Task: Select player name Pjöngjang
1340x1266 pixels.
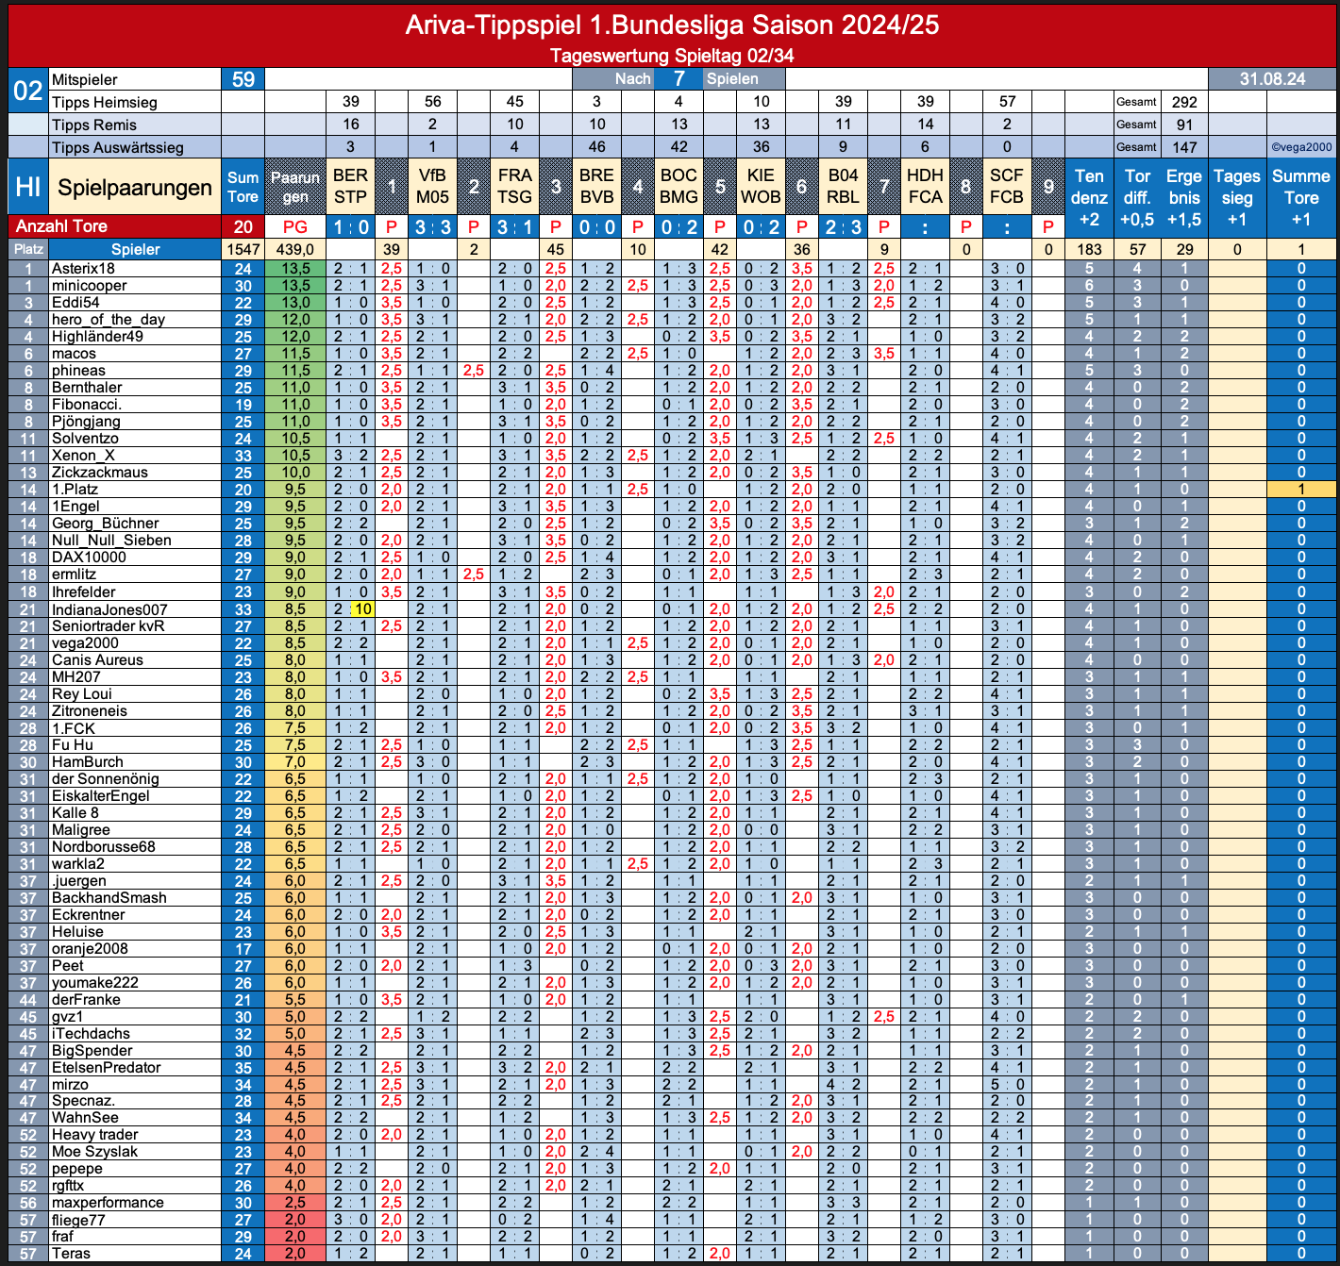Action: click(x=86, y=422)
